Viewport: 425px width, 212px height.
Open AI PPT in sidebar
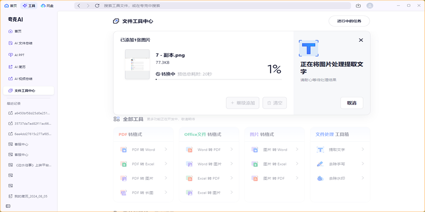pyautogui.click(x=19, y=55)
